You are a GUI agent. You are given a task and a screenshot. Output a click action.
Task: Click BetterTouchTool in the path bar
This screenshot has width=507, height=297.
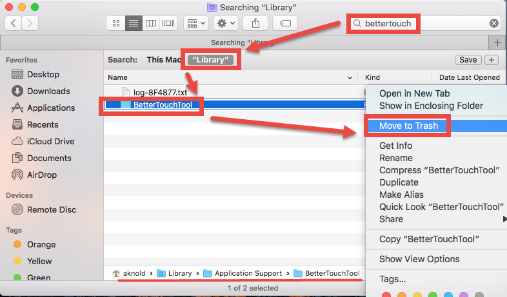tap(326, 273)
